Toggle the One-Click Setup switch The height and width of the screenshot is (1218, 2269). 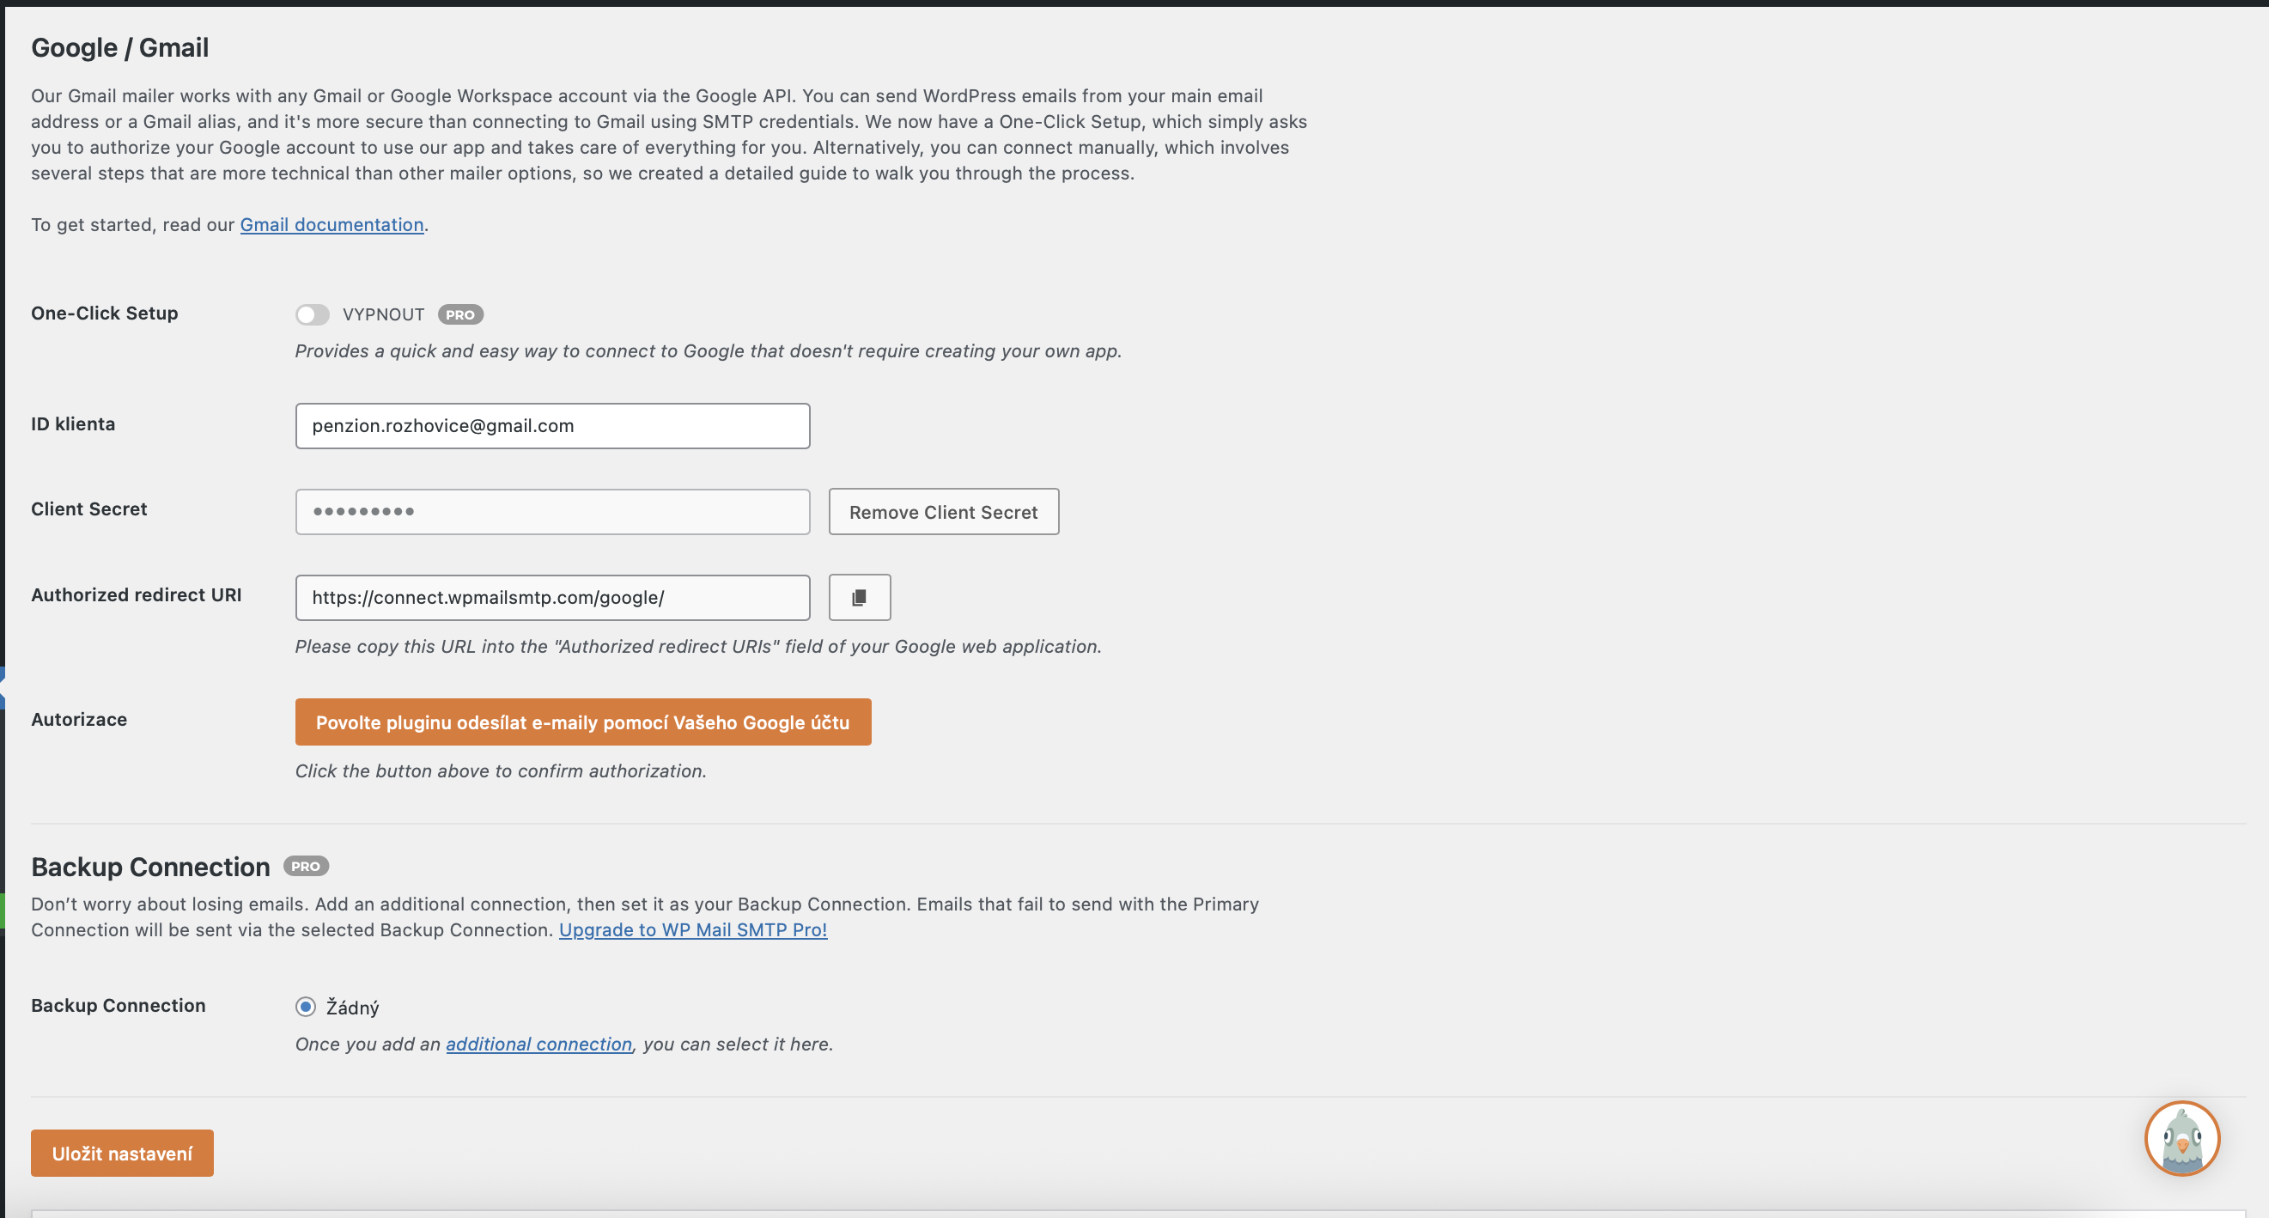pyautogui.click(x=312, y=314)
